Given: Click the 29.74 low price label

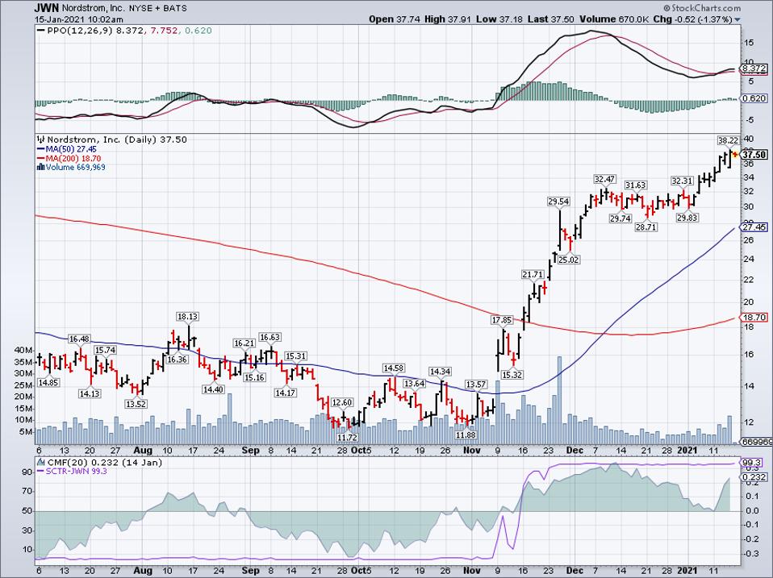Looking at the screenshot, I should [x=620, y=218].
